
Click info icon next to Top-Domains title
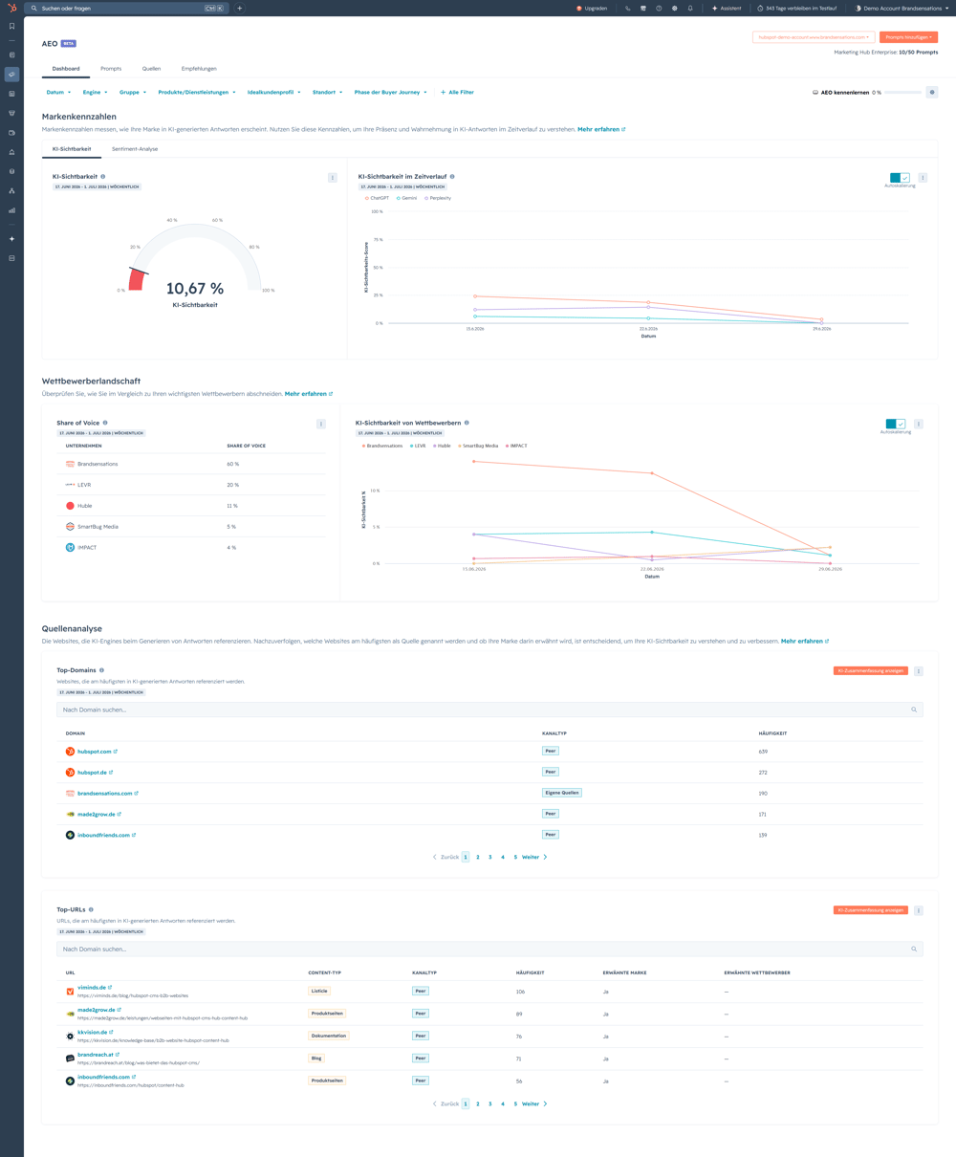(x=101, y=670)
